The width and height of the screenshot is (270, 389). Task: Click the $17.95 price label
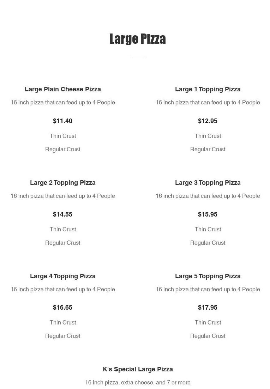tap(208, 308)
